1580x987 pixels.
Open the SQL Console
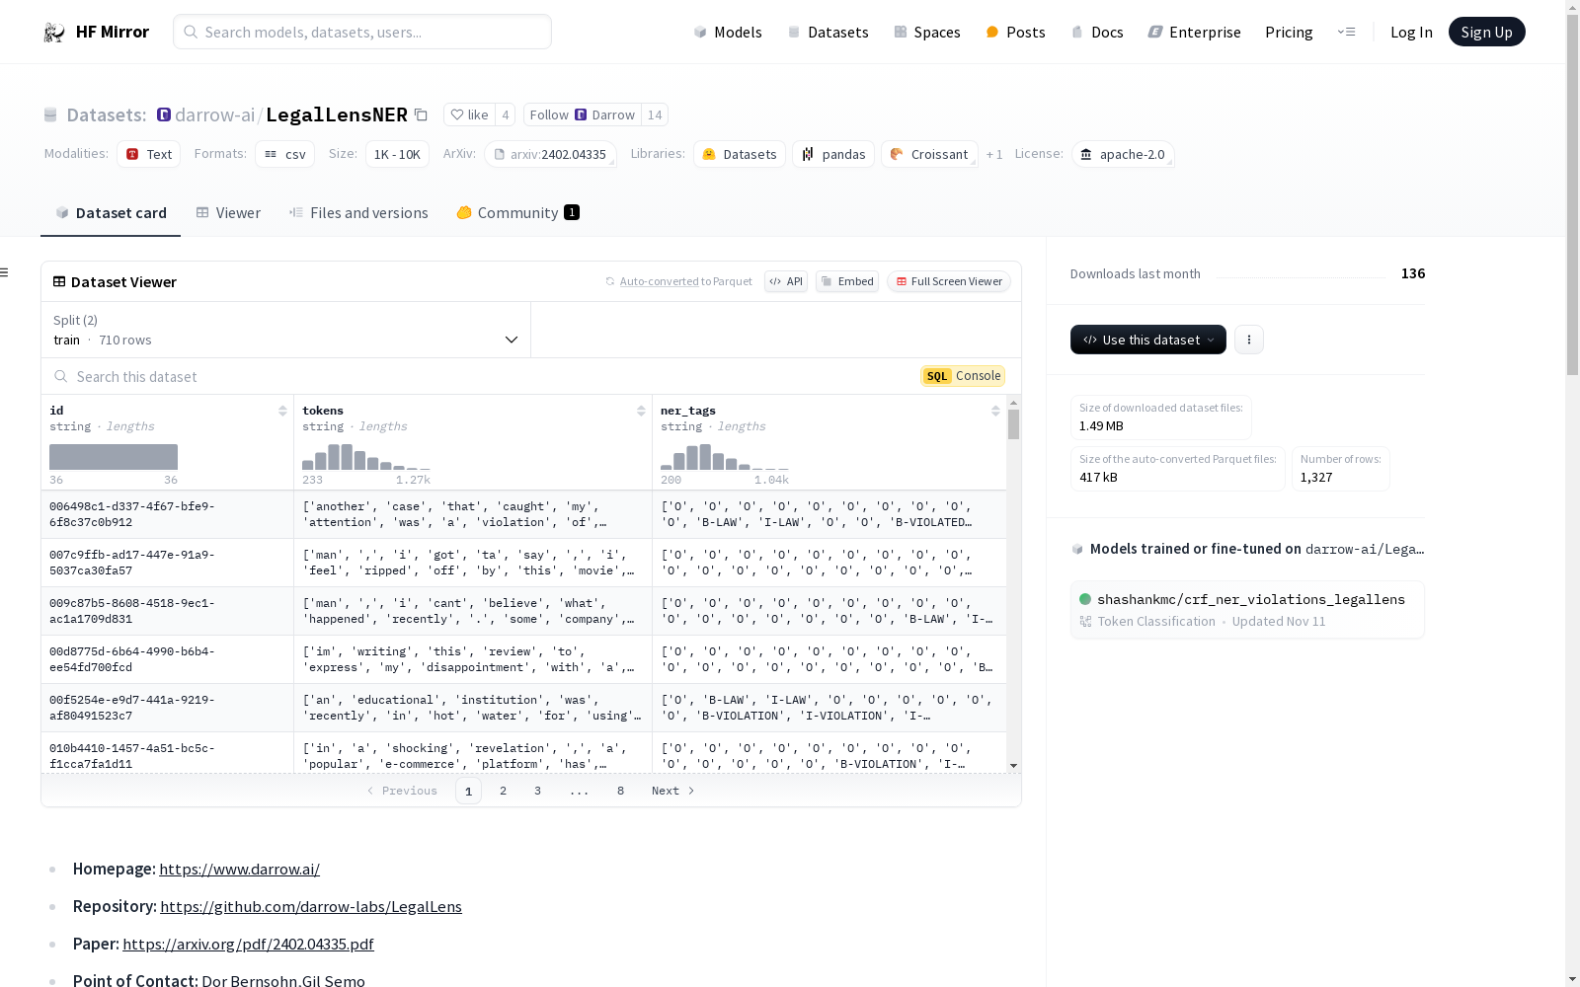point(963,376)
